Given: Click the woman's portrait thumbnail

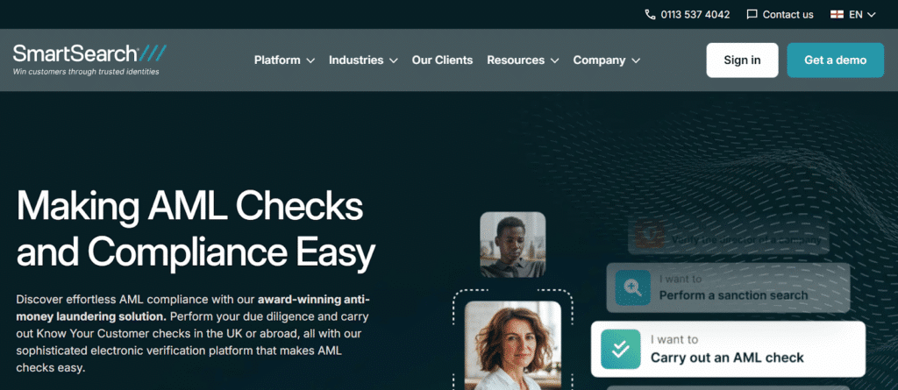Looking at the screenshot, I should click(x=512, y=345).
